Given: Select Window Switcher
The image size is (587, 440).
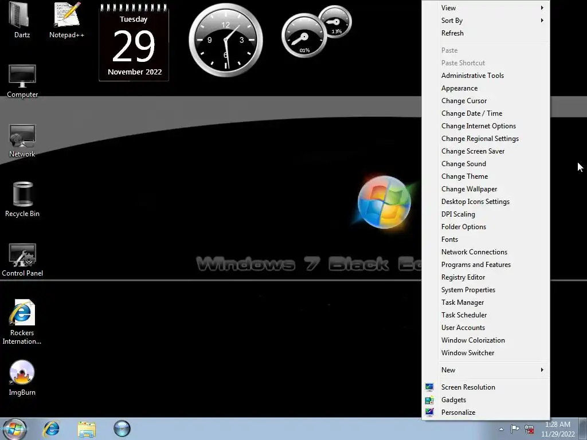Looking at the screenshot, I should point(486,353).
